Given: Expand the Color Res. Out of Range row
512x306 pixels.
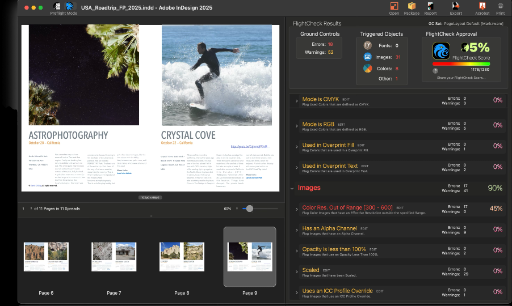Looking at the screenshot, I should click(x=296, y=209).
